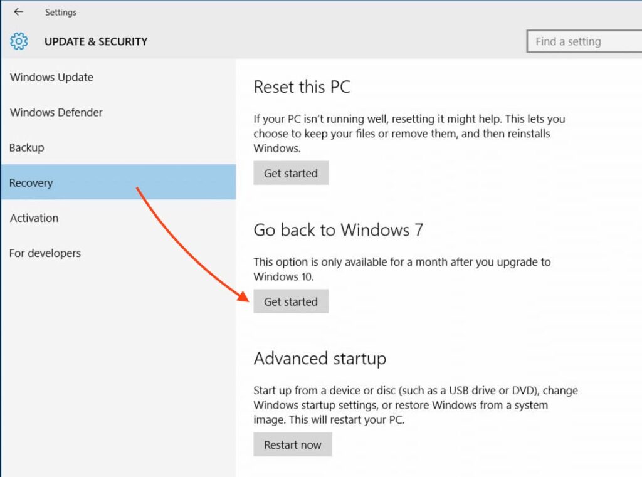This screenshot has width=642, height=477.
Task: Select the Recovery sidebar item
Action: pos(118,182)
